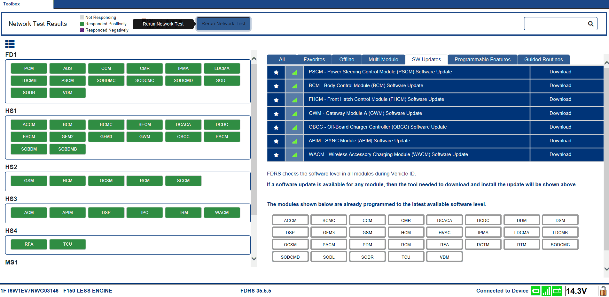Click the list view icon above FD1

pos(10,44)
